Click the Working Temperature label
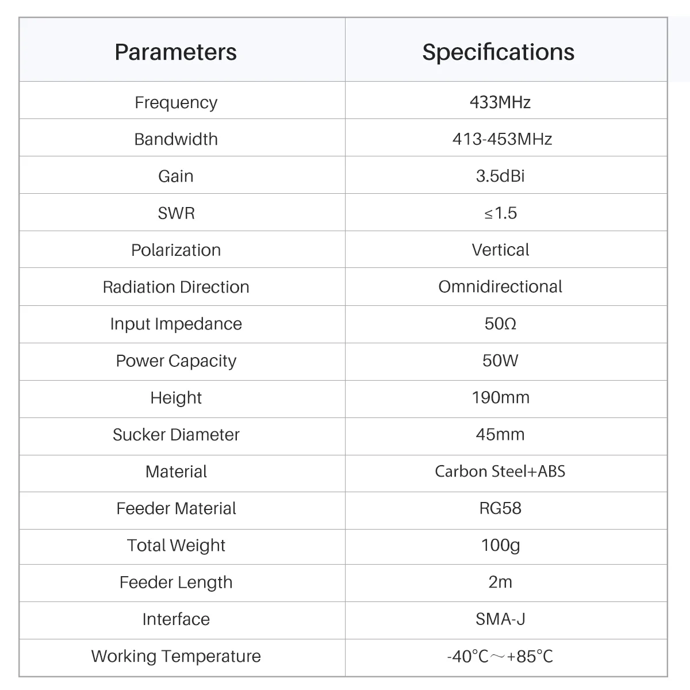This screenshot has height=690, width=690. (x=176, y=656)
